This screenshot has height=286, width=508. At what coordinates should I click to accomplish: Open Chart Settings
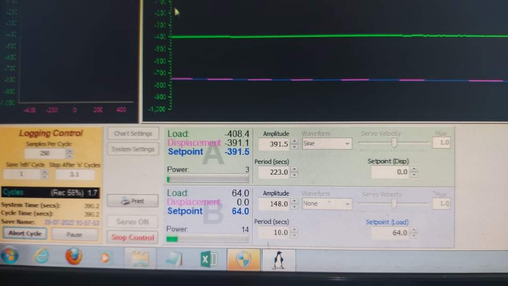click(x=133, y=134)
